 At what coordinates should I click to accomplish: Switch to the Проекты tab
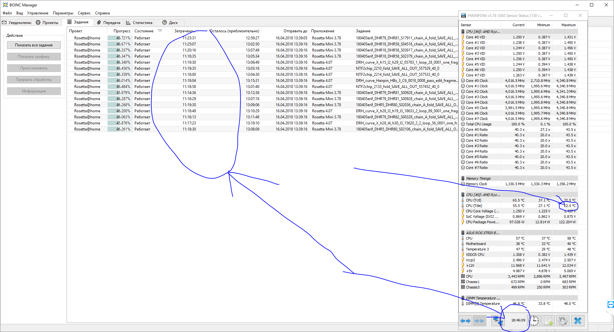(x=47, y=23)
